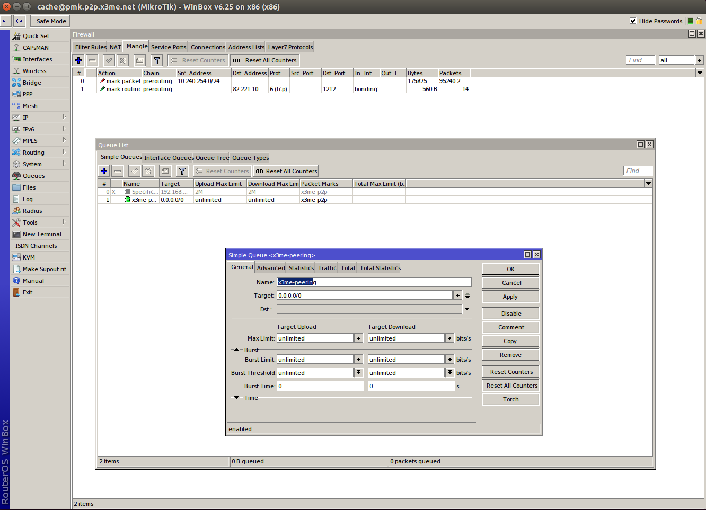Switch to the Traffic tab in Simple Queue
This screenshot has width=706, height=510.
click(x=327, y=268)
